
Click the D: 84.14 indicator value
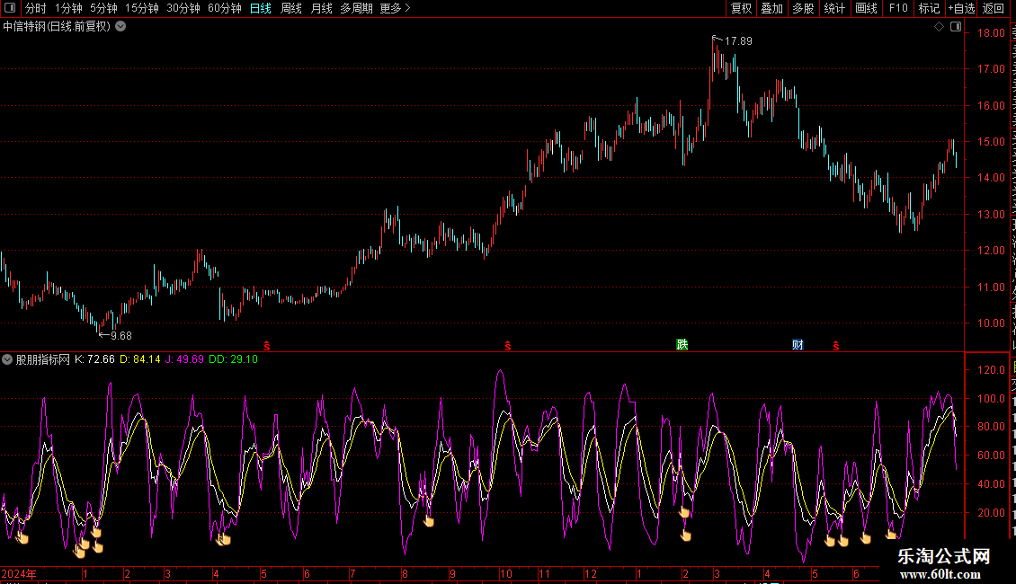(140, 359)
